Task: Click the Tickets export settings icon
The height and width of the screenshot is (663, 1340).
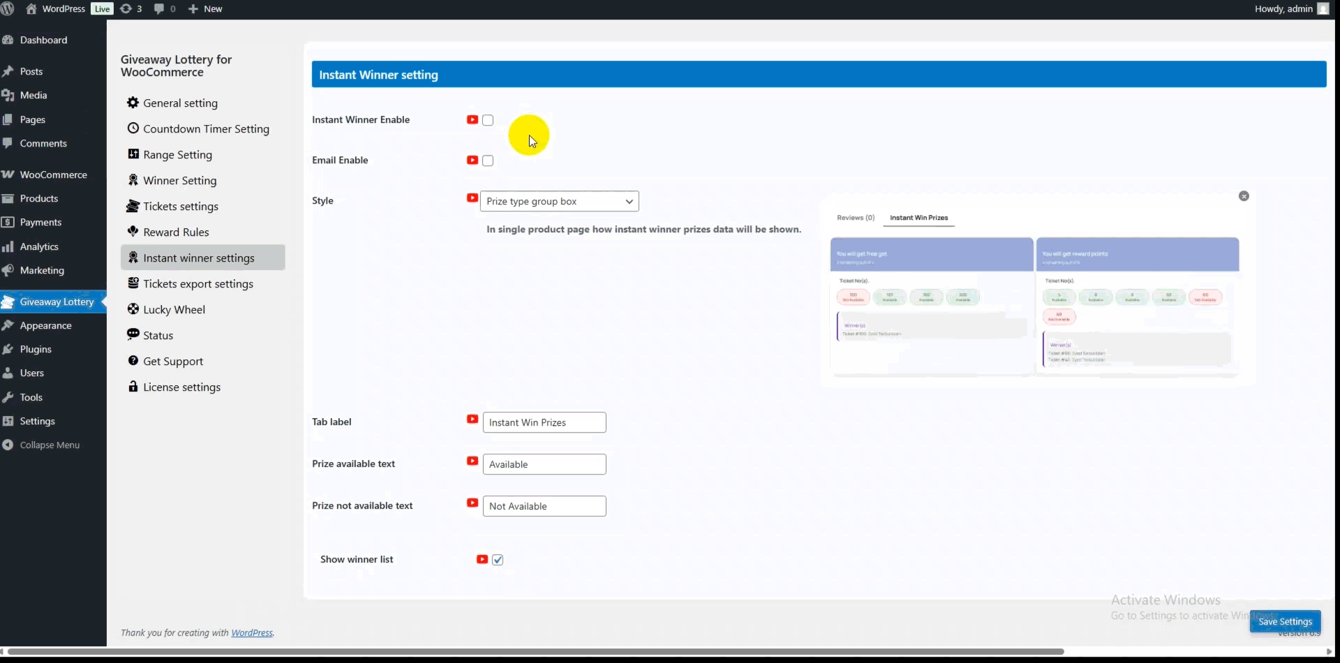Action: coord(133,283)
